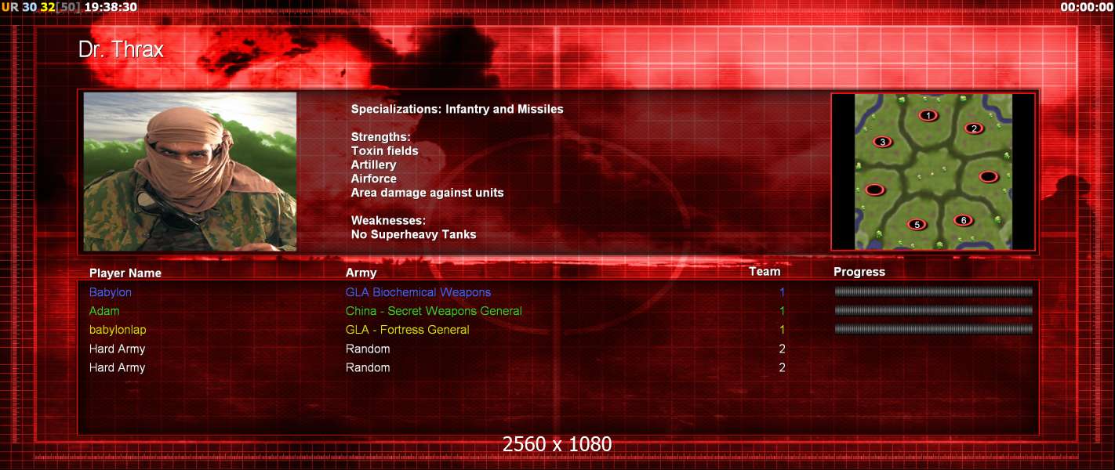Click the Army column header
The height and width of the screenshot is (470, 1115).
(x=361, y=273)
